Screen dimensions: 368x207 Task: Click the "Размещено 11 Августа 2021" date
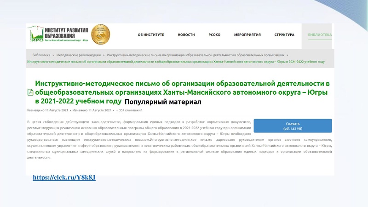tap(48, 110)
